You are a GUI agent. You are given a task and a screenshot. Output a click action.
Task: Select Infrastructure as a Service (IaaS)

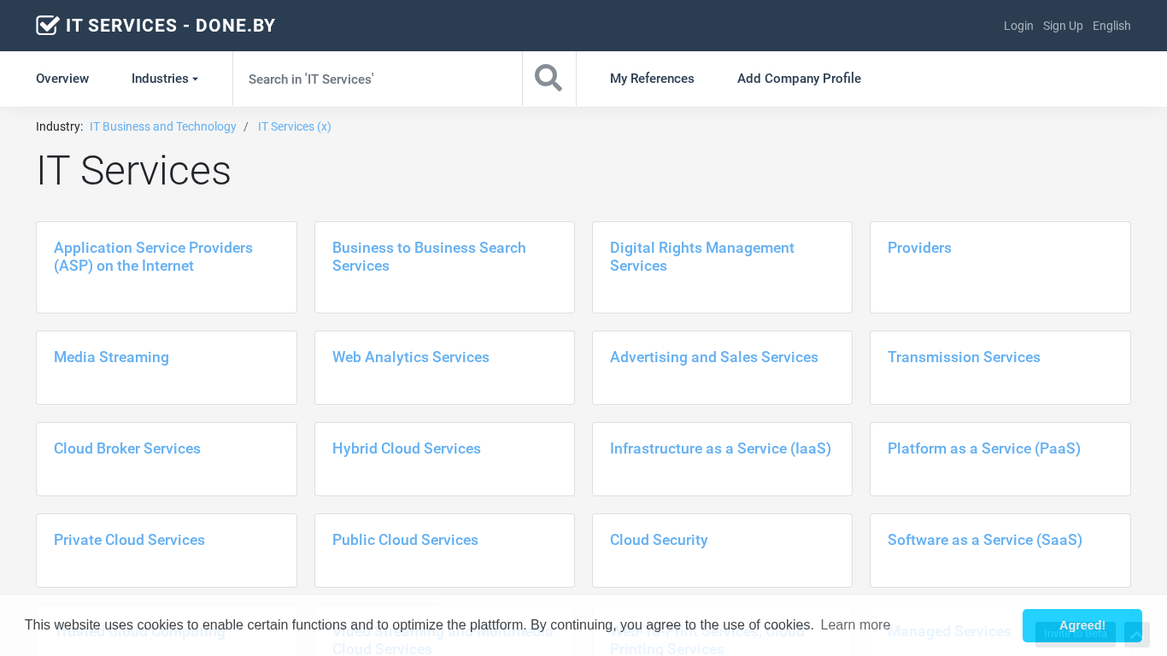(720, 448)
